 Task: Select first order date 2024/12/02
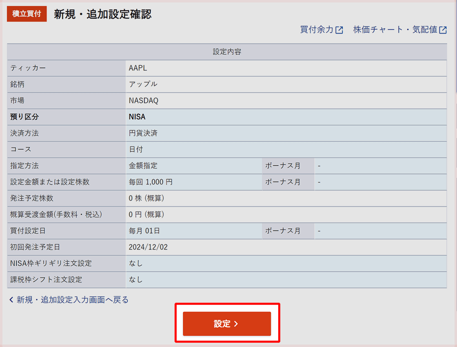(x=148, y=247)
